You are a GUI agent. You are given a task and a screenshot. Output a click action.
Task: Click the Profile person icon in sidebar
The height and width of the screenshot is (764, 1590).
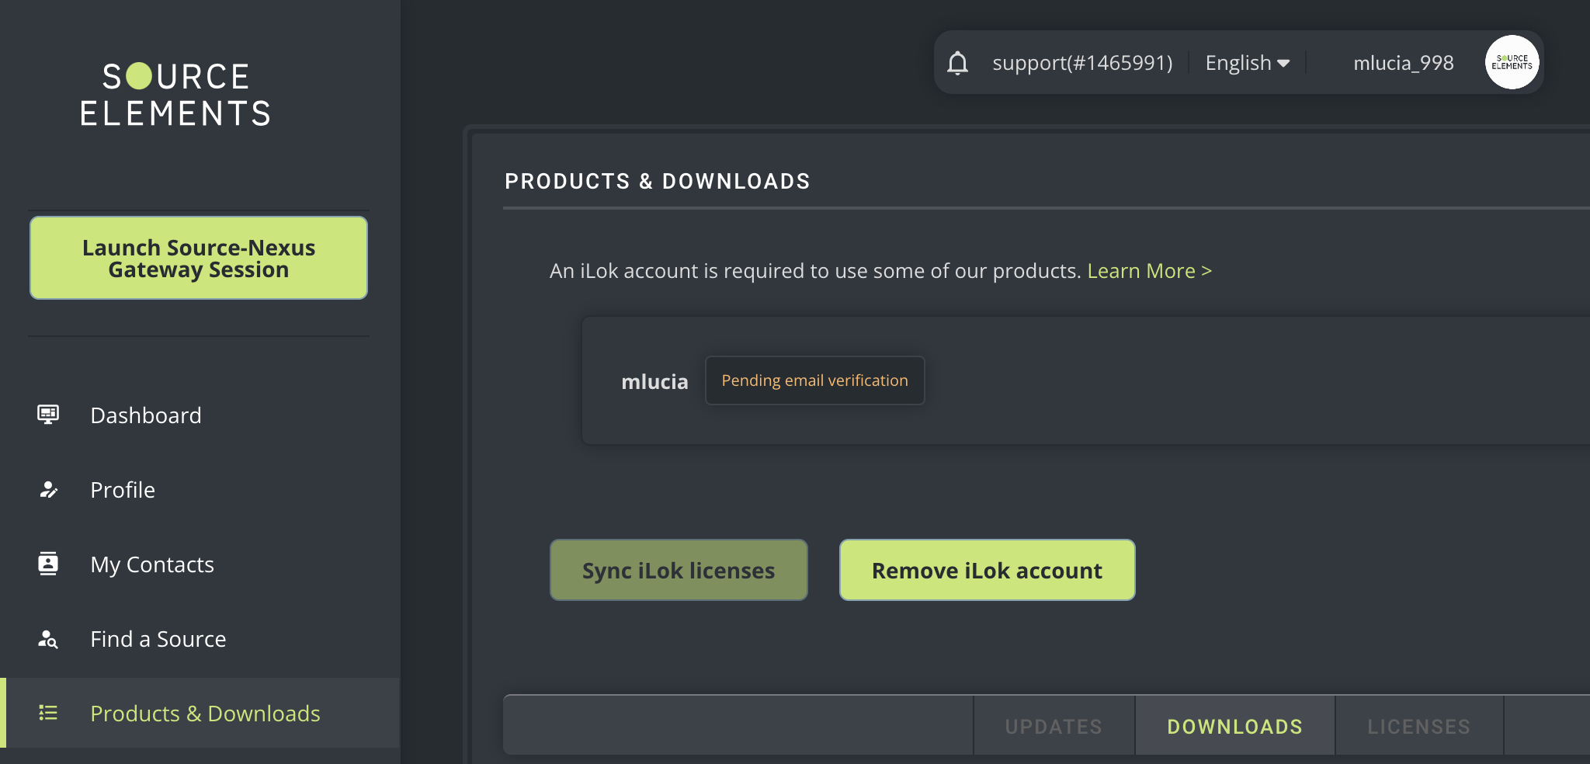(x=48, y=490)
